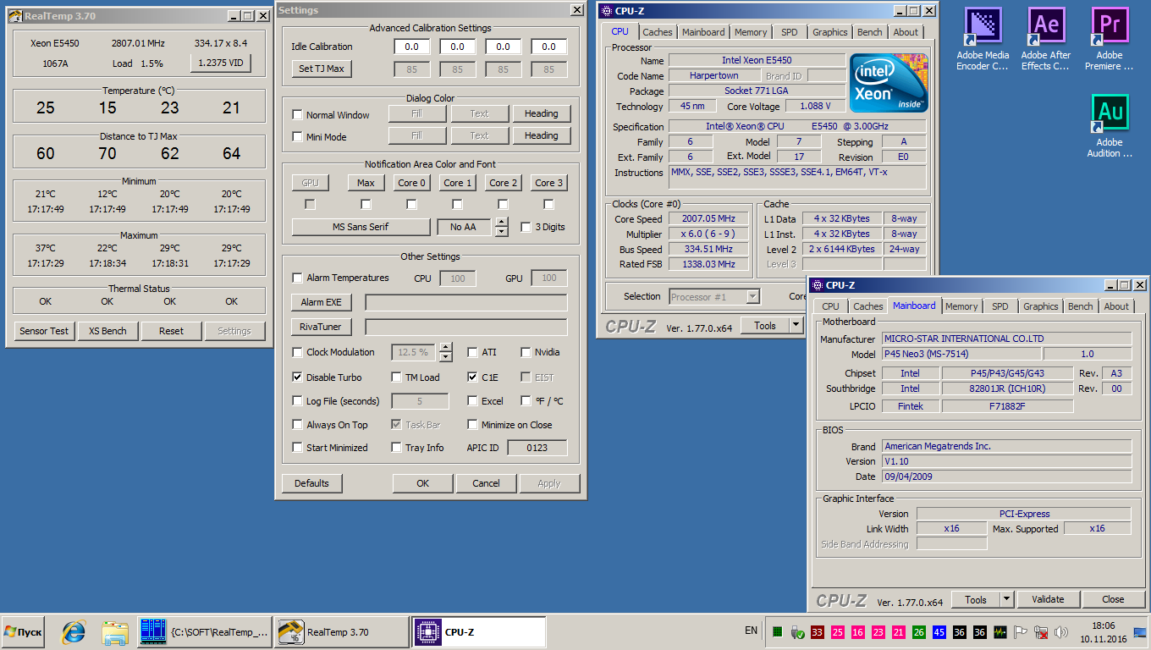This screenshot has height=650, width=1151.
Task: Enable the 3 Digits checkbox
Action: click(526, 227)
